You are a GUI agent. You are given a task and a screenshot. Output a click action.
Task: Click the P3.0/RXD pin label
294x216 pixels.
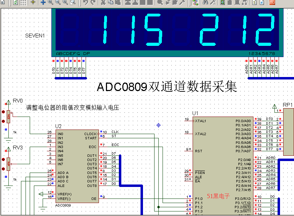pyautogui.click(x=243, y=199)
